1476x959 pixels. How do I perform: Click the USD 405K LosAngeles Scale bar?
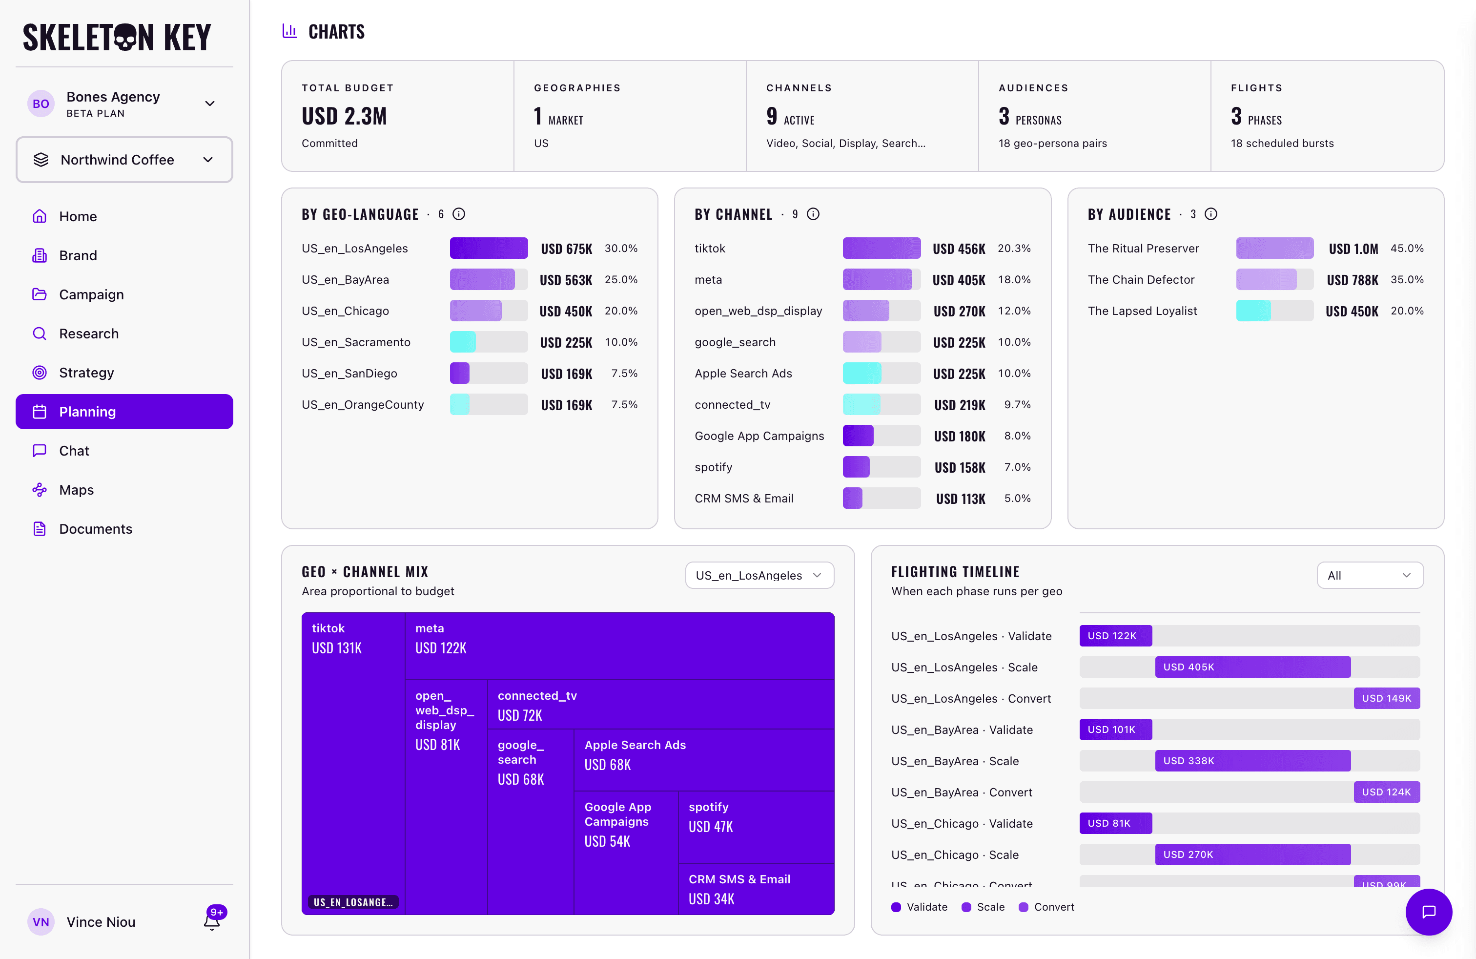[1252, 667]
